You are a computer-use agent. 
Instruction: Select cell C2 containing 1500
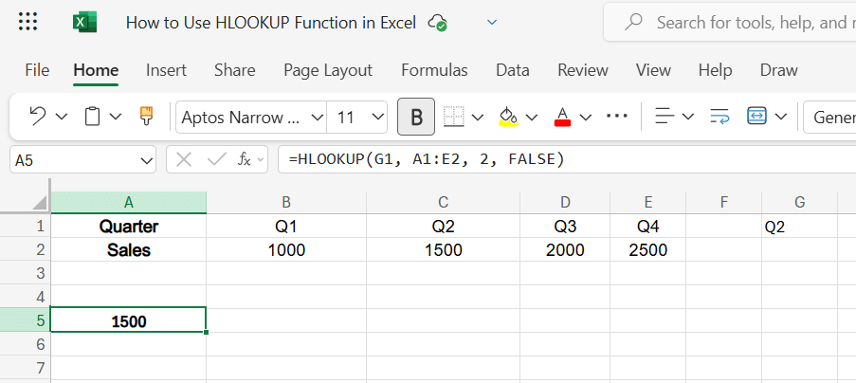coord(443,250)
